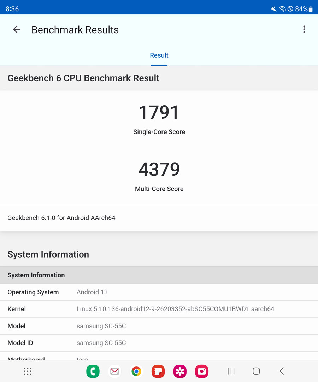Tap the muted sound status icon

(274, 9)
